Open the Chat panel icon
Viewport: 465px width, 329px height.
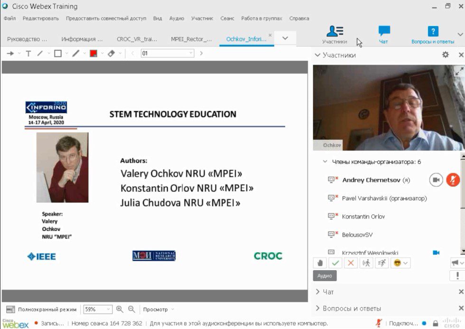383,35
